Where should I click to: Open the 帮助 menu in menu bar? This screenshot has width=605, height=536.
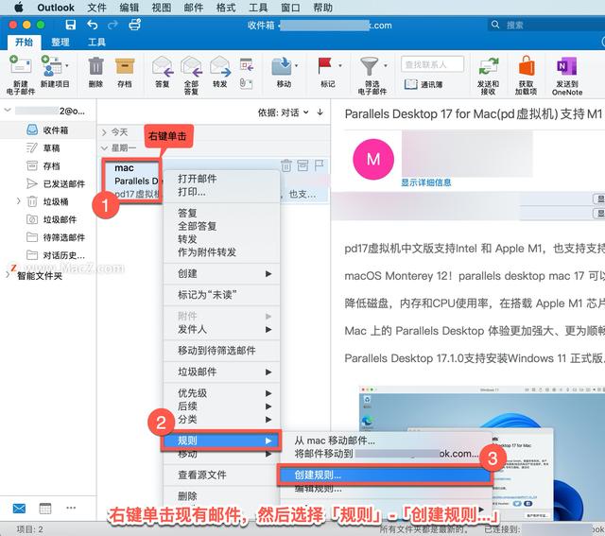coord(322,8)
